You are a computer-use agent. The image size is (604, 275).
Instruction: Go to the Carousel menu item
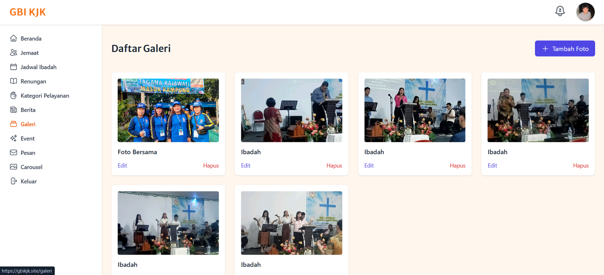coord(26,167)
